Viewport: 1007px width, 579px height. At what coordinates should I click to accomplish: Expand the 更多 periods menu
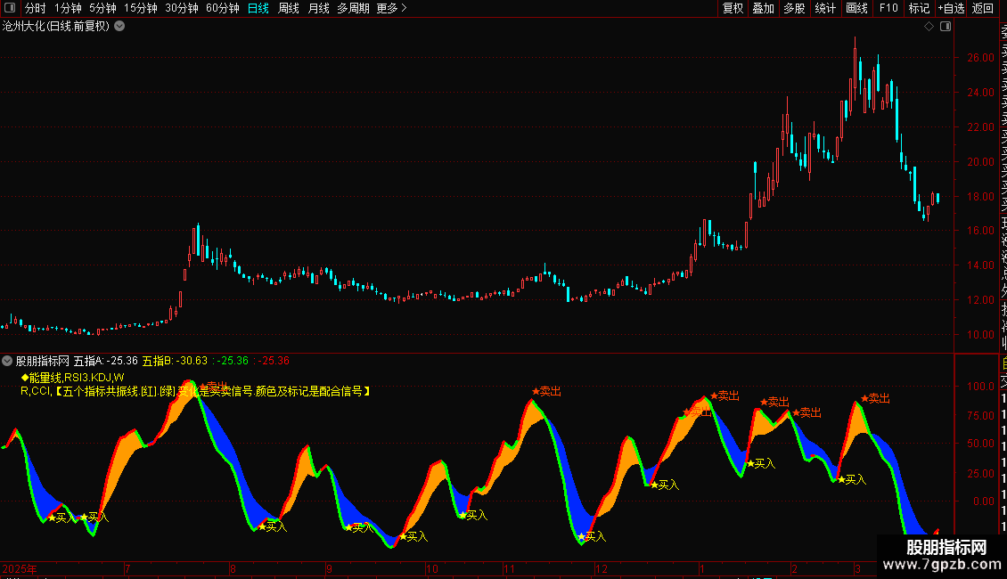click(391, 8)
